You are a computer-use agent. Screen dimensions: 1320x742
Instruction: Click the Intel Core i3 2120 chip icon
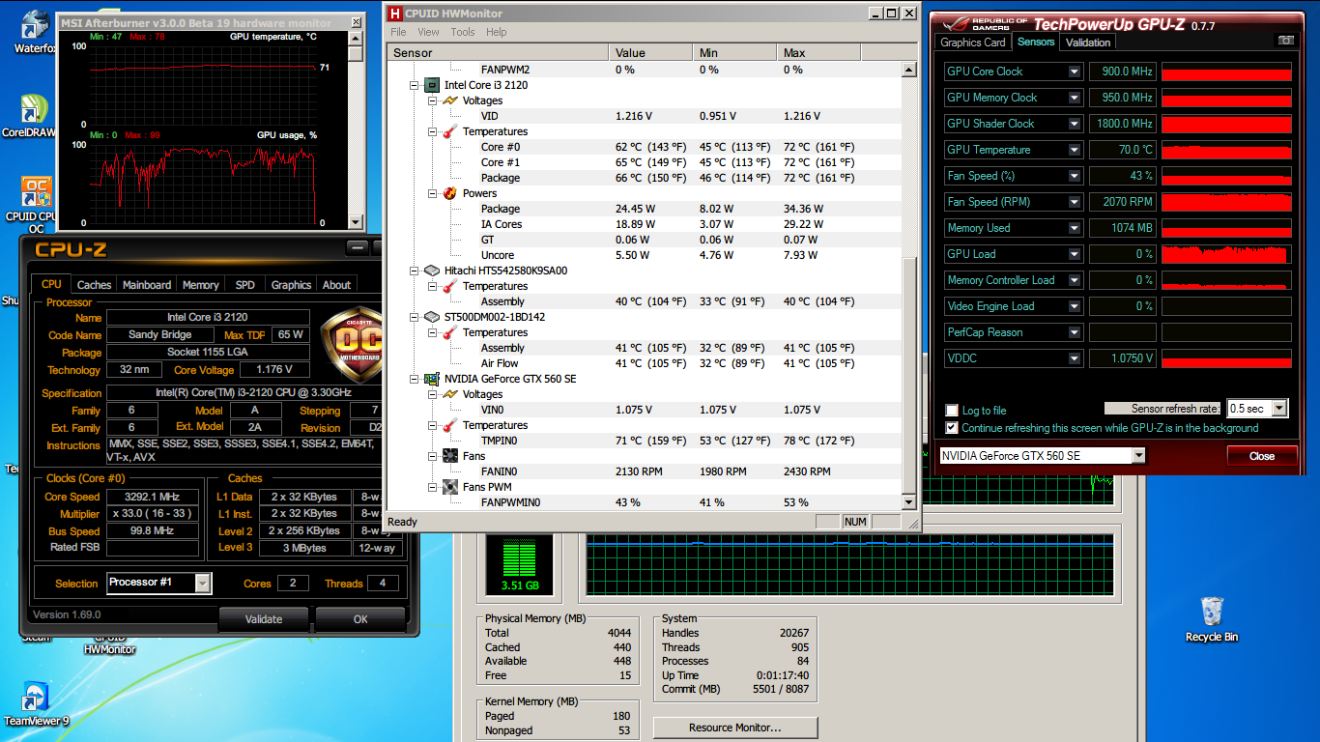click(432, 85)
